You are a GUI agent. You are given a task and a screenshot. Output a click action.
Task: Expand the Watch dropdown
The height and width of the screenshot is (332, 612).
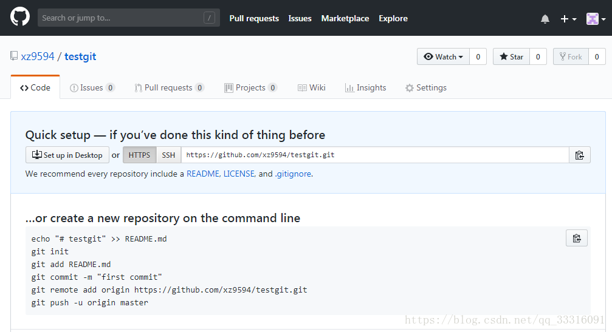click(x=443, y=56)
